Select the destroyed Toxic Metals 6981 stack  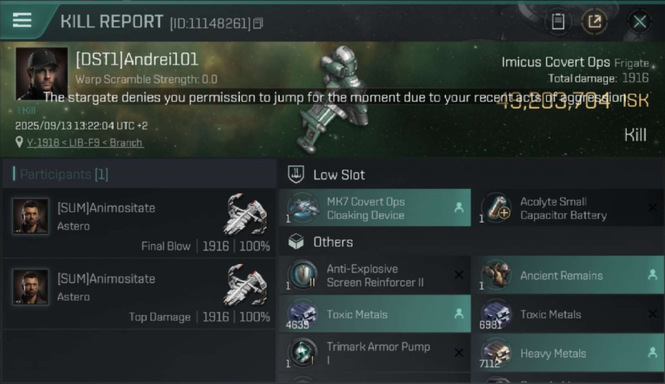[568, 314]
